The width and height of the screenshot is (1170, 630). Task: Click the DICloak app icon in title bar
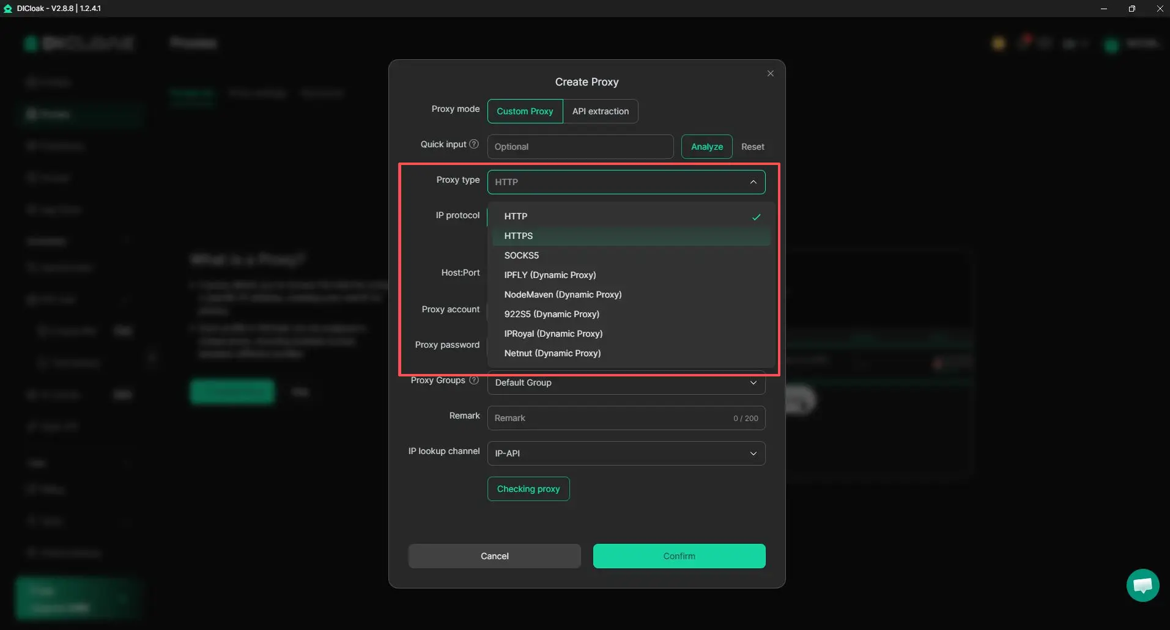[8, 9]
